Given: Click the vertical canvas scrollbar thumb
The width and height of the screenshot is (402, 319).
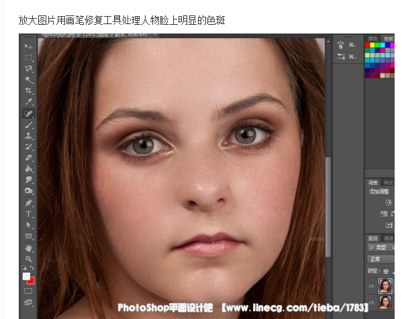Looking at the screenshot, I should (x=328, y=207).
